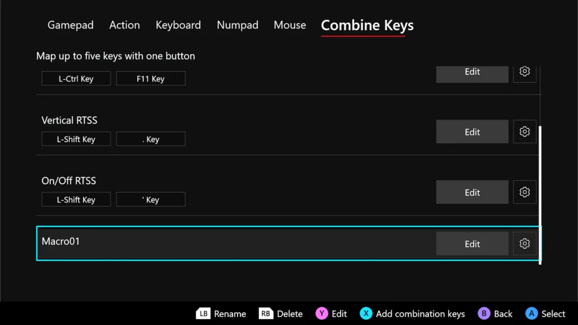Click the L-Ctrl Key capsule
The width and height of the screenshot is (578, 325).
[x=76, y=78]
